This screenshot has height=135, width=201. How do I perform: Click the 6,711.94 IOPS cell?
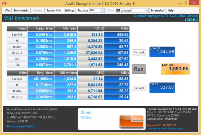(91, 91)
